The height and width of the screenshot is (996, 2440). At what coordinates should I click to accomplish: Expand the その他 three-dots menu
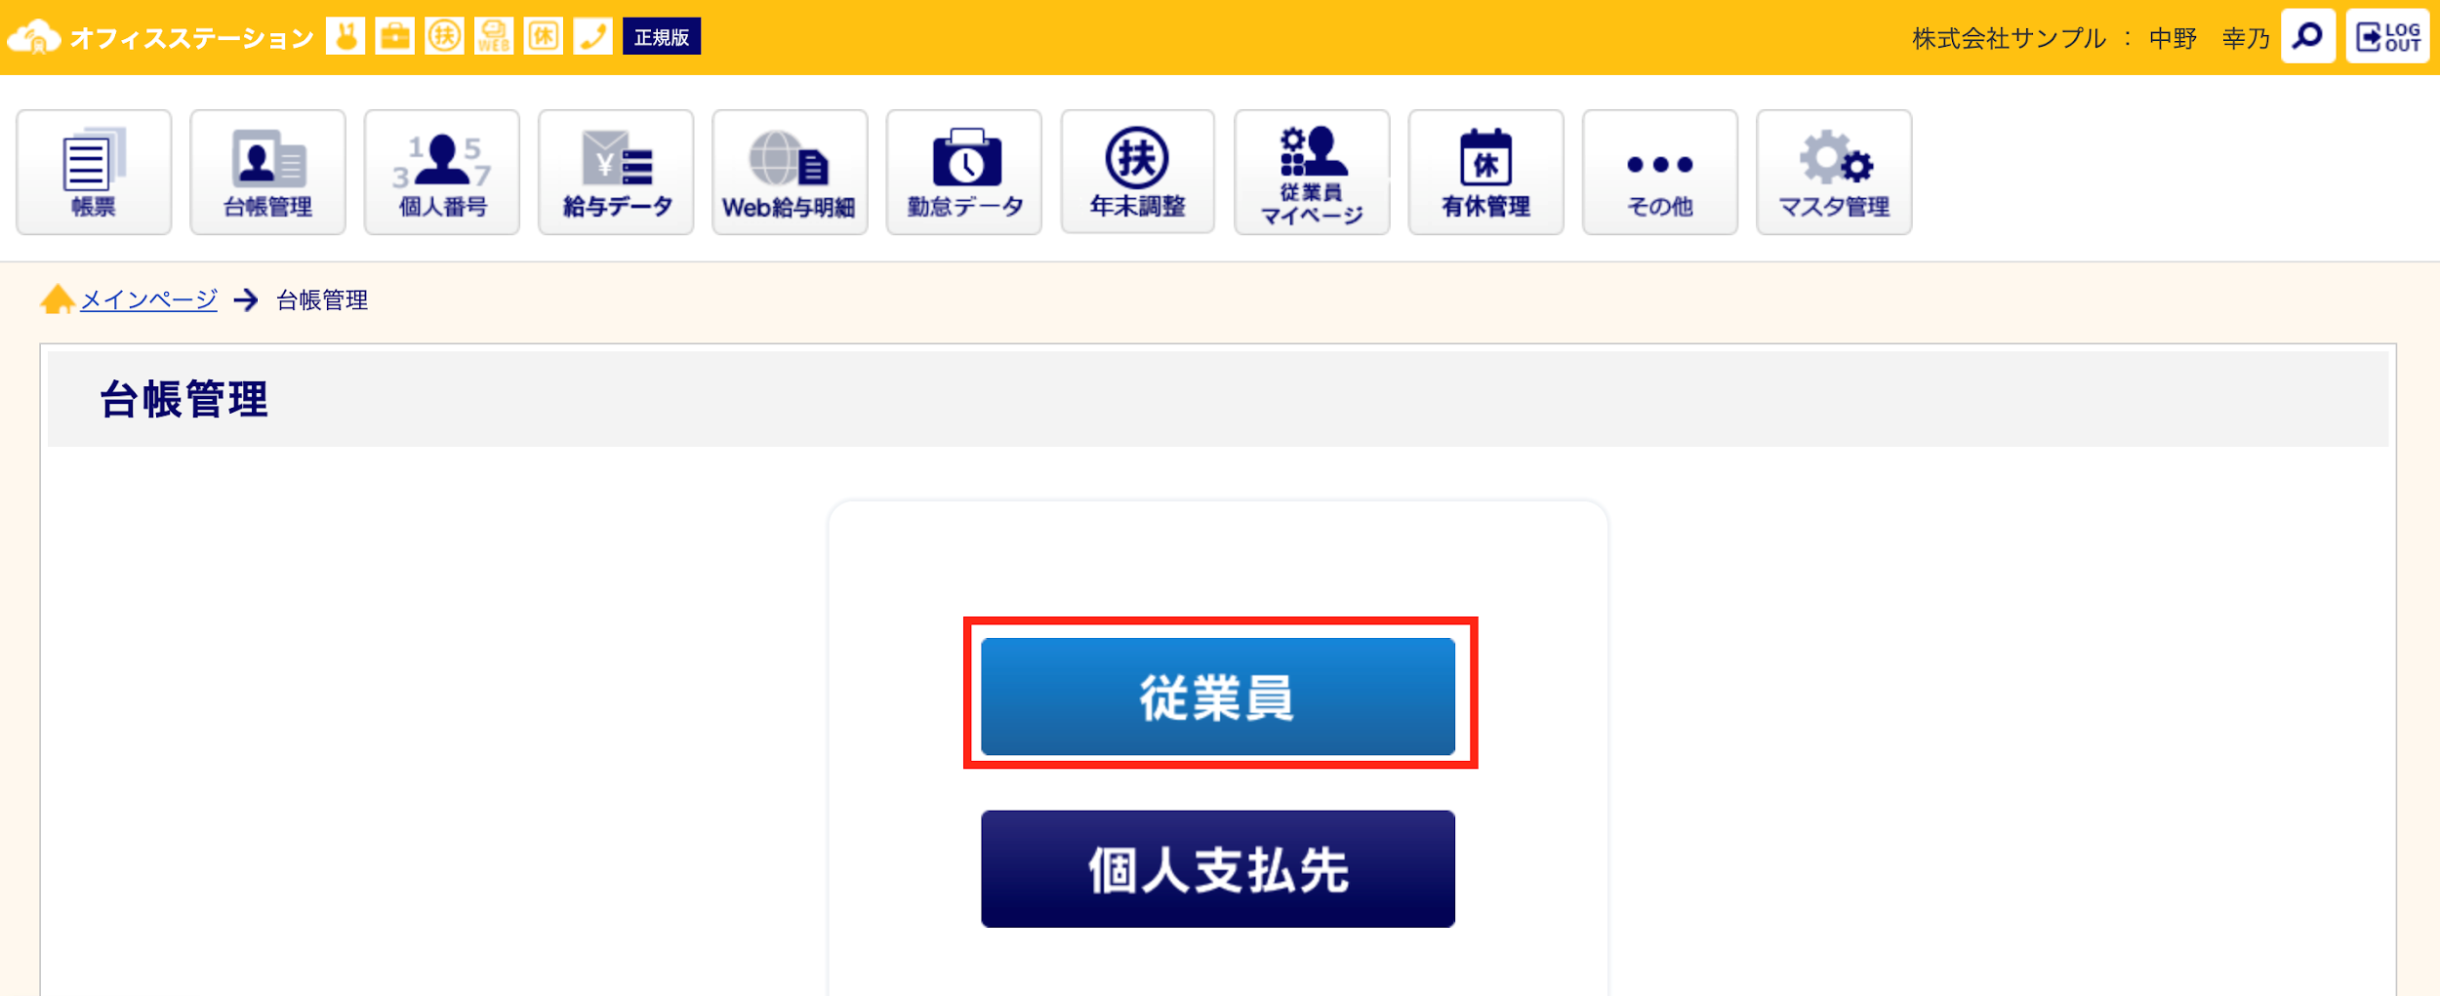tap(1660, 172)
